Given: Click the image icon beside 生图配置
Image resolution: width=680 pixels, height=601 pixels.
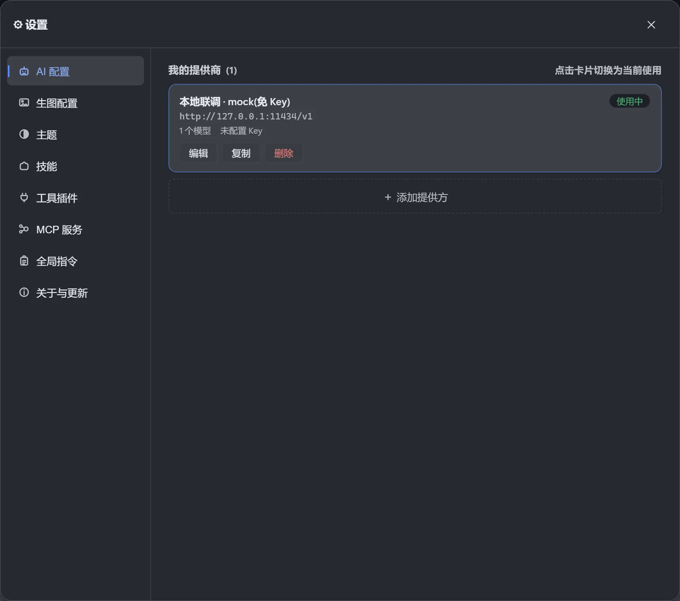Looking at the screenshot, I should tap(24, 103).
